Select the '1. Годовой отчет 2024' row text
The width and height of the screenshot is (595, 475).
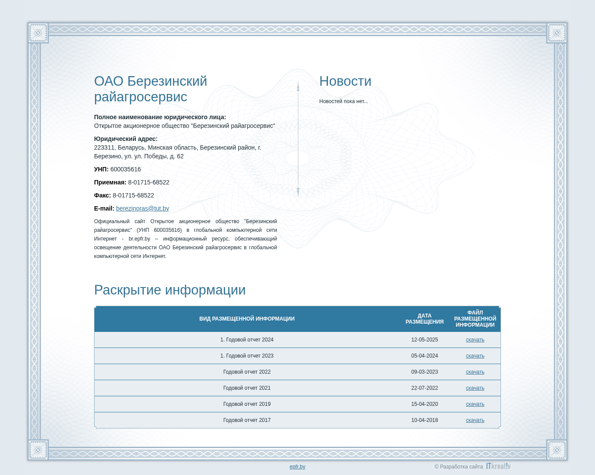(247, 340)
